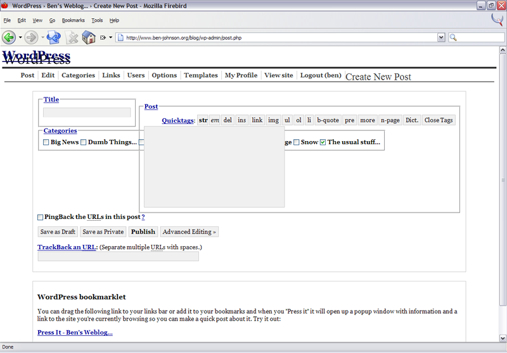Click Logout (ben)
This screenshot has height=353, width=507.
pos(321,75)
